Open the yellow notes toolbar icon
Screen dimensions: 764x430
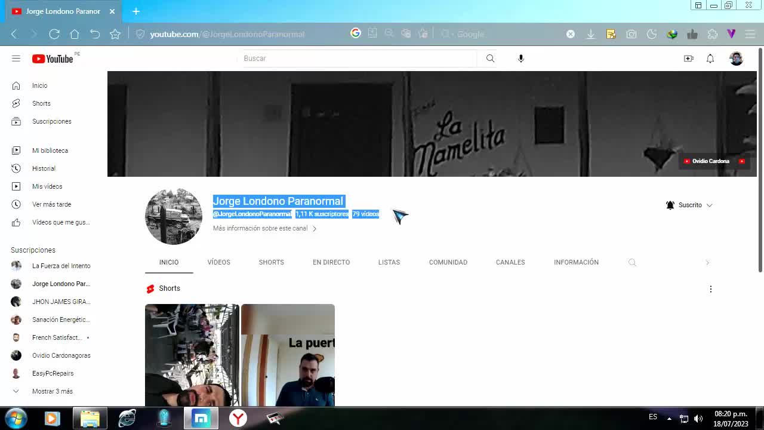click(x=611, y=34)
